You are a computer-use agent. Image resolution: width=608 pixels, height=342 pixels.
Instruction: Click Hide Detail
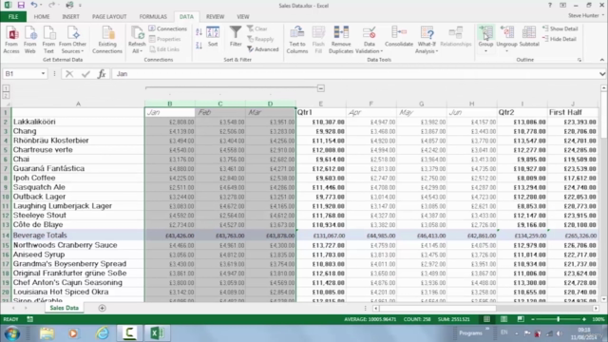click(560, 39)
